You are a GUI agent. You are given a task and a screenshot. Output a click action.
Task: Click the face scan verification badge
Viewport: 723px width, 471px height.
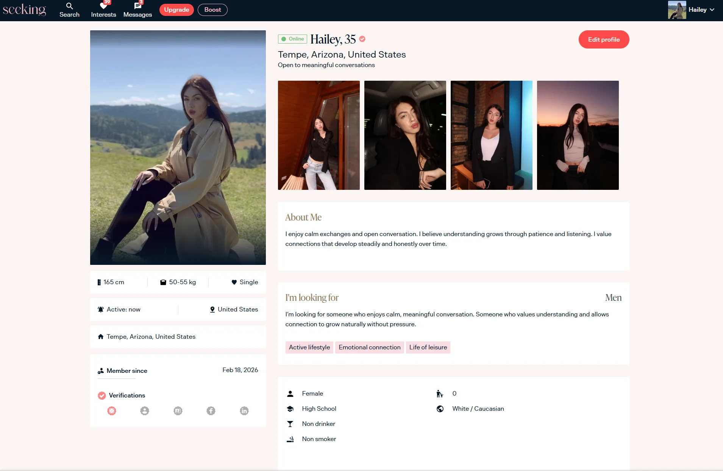coord(112,411)
